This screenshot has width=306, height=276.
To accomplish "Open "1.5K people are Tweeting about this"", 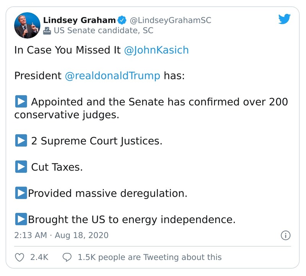I will click(x=150, y=257).
